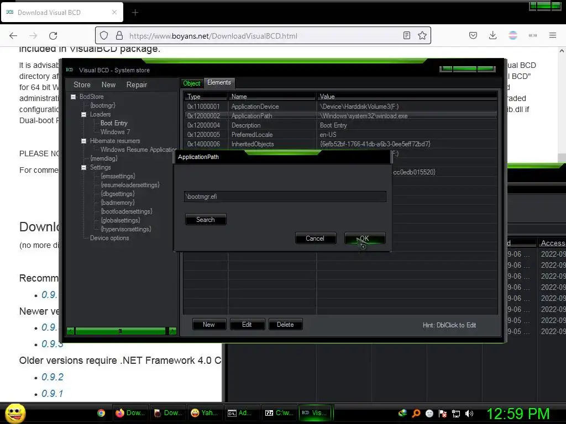Select the PreferredLocale en-US row
The image size is (566, 424).
pos(340,135)
